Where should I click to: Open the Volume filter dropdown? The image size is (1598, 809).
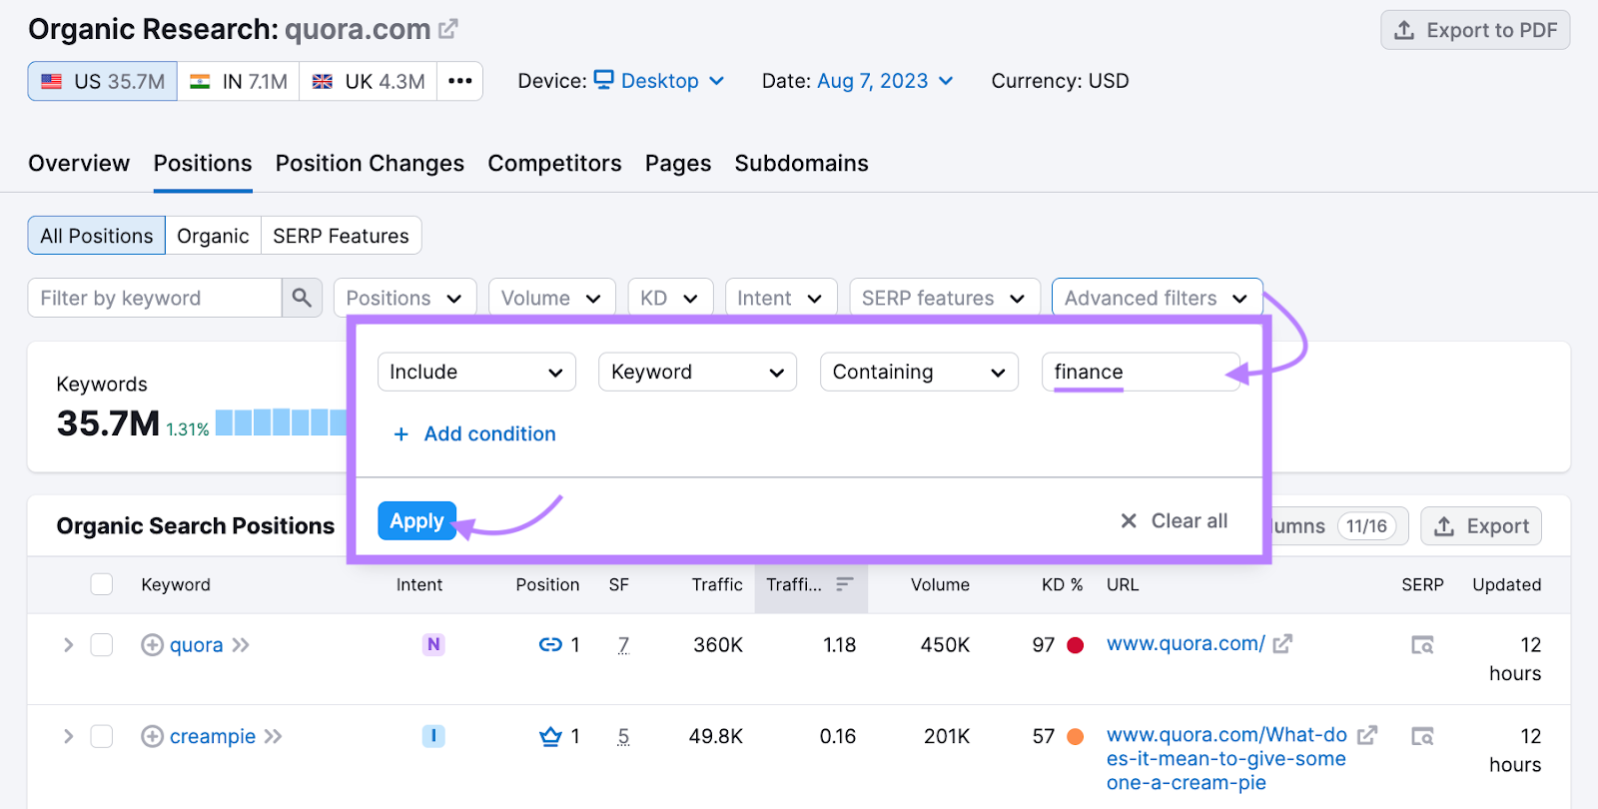pyautogui.click(x=551, y=298)
